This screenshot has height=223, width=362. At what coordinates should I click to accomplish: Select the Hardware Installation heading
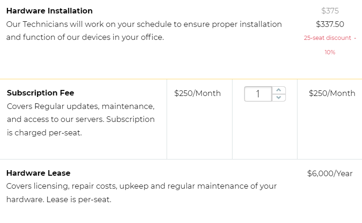(x=49, y=11)
